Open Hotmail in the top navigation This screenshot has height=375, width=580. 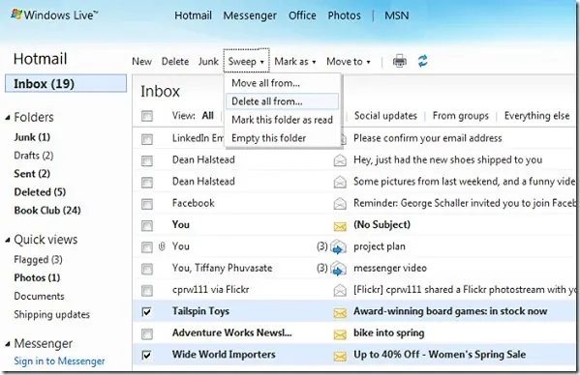193,15
